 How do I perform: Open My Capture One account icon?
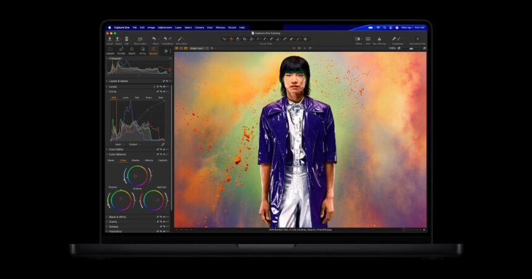(x=418, y=40)
